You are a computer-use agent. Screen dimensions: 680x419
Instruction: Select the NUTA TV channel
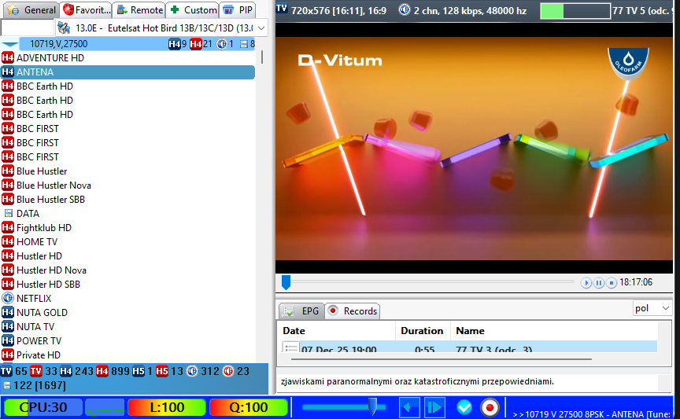coord(128,327)
